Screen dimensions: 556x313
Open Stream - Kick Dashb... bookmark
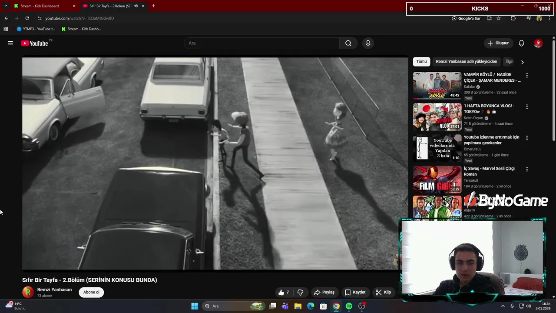[81, 29]
